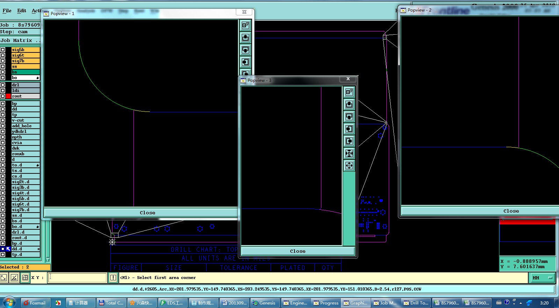Toggle checkbox for ss layer
Viewport: 559px width, 308px height.
point(3,66)
